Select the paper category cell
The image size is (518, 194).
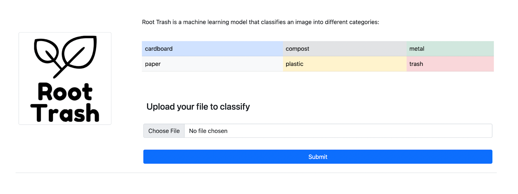(212, 64)
